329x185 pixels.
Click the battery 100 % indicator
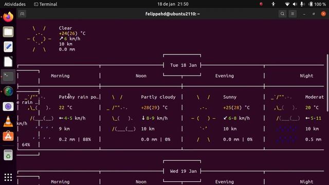[317, 4]
